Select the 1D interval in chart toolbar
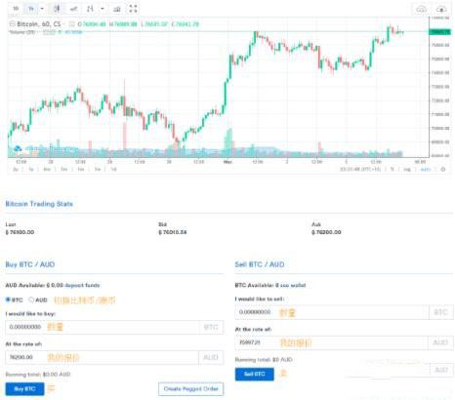The height and width of the screenshot is (400, 455). 16,9
